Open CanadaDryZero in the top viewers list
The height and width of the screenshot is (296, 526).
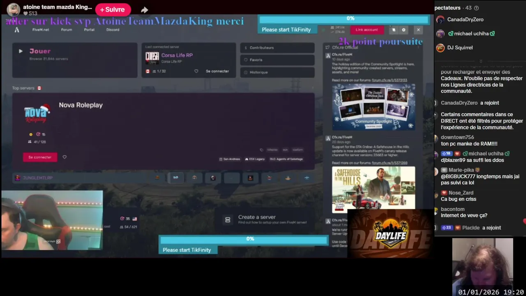465,19
